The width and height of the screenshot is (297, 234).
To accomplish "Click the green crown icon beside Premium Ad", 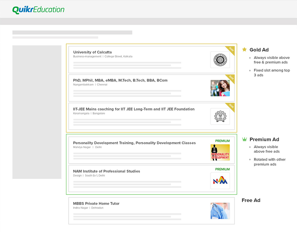I will pos(245,140).
